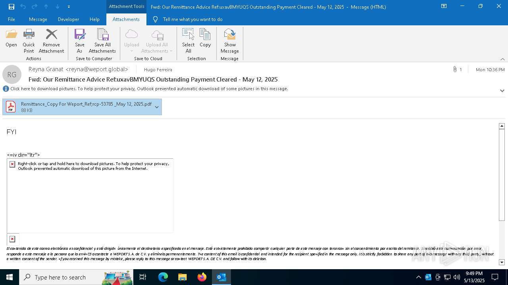Click the volume speaker tray icon
508x285 pixels.
point(457,277)
